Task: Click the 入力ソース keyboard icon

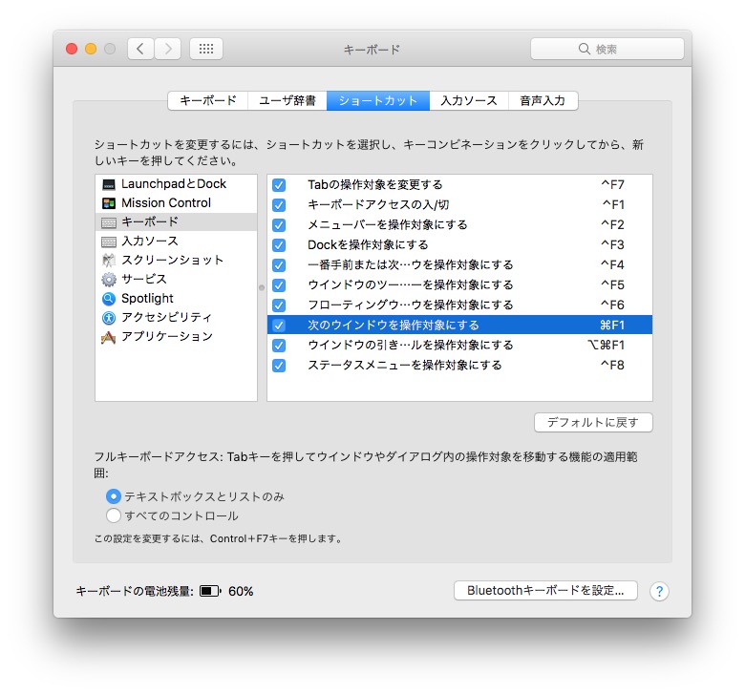Action: coord(109,242)
